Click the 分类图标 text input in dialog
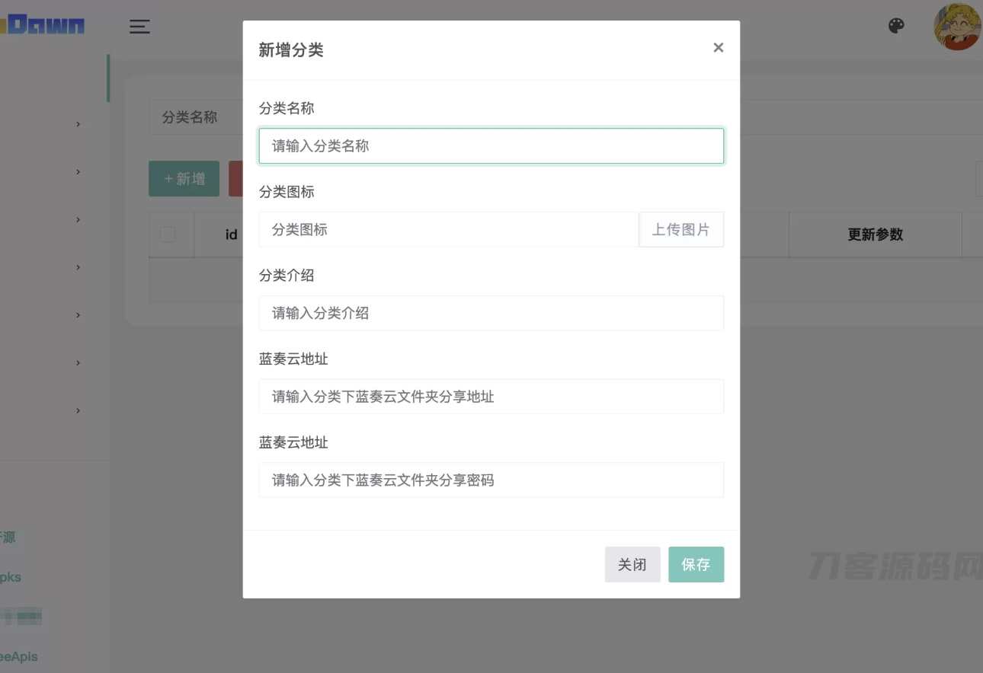The height and width of the screenshot is (673, 983). pos(448,229)
